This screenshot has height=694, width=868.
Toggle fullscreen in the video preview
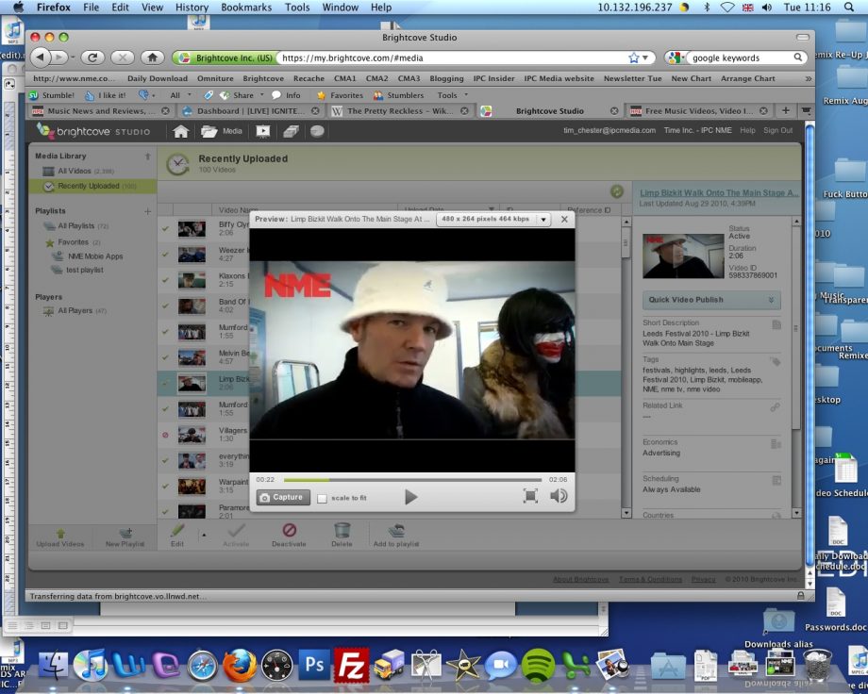click(x=530, y=496)
